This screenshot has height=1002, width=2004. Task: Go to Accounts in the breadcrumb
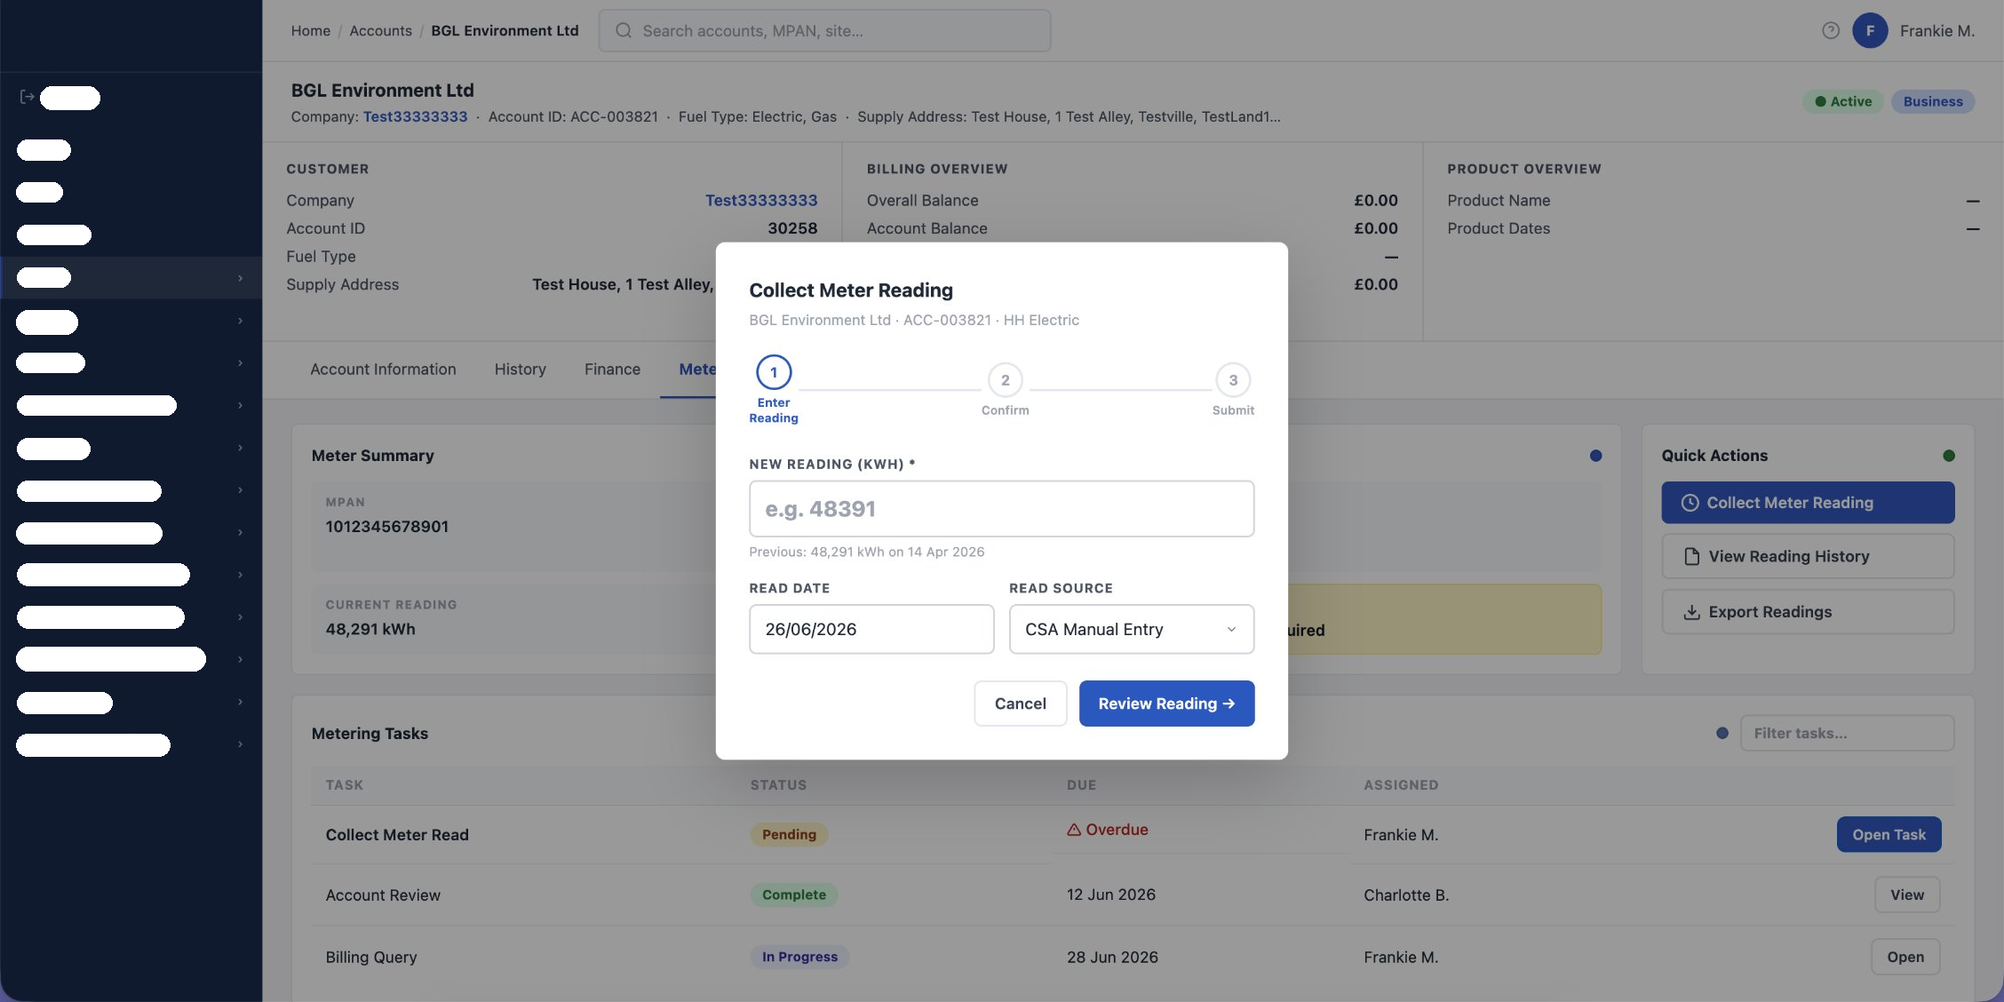(380, 30)
